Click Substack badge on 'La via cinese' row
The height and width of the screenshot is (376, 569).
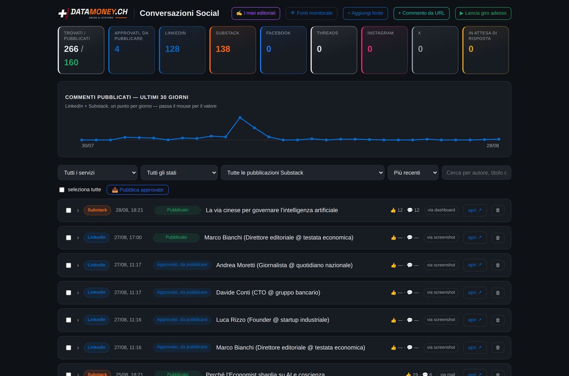98,210
